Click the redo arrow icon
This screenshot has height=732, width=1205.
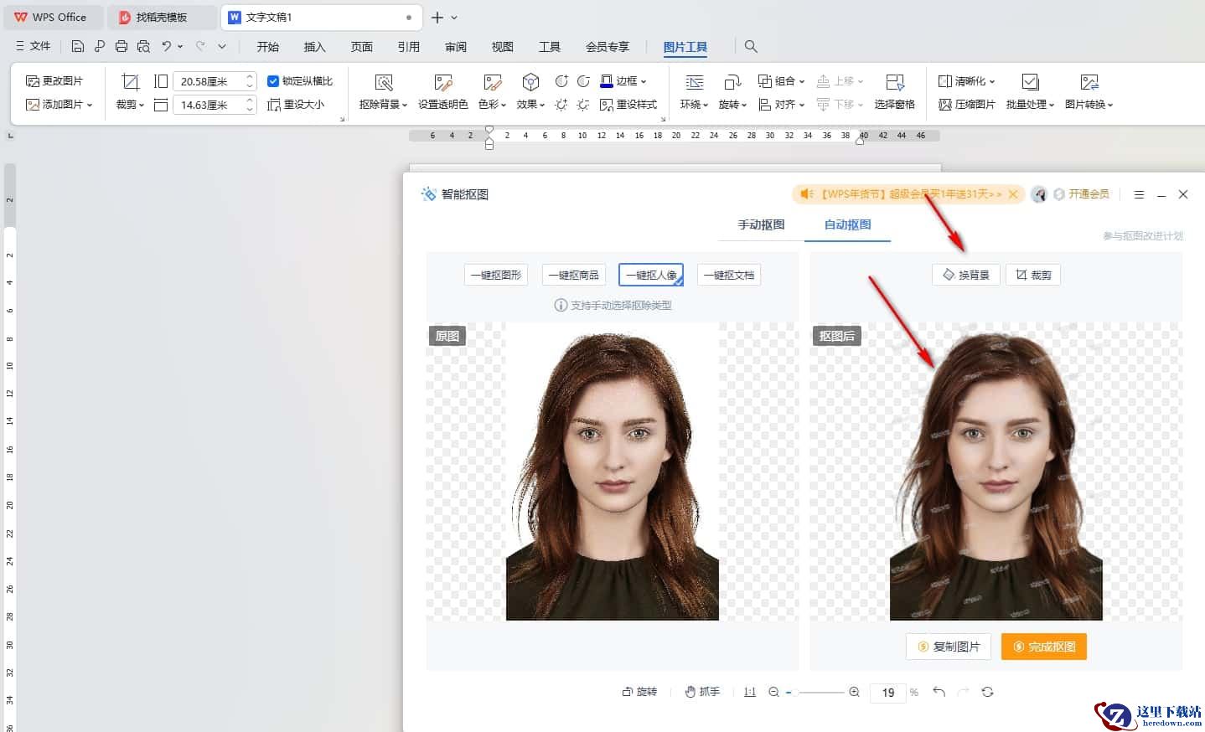click(x=200, y=46)
